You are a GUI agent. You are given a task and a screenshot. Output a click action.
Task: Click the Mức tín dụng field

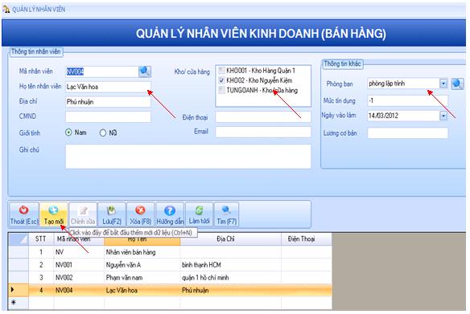408,100
